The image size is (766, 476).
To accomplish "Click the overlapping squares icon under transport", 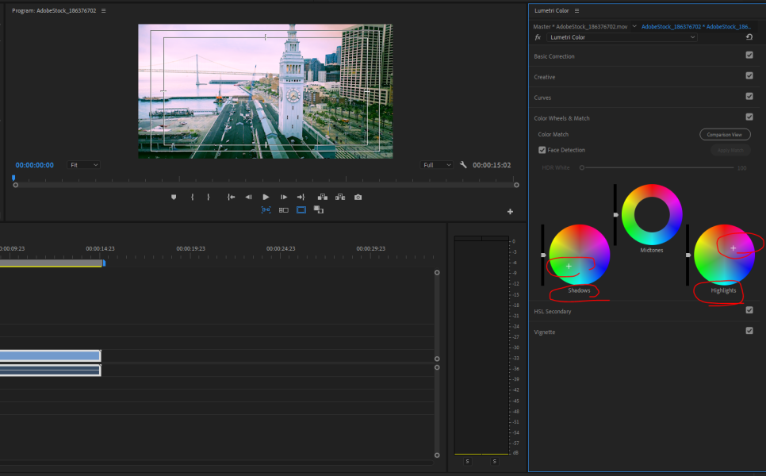I will point(319,209).
